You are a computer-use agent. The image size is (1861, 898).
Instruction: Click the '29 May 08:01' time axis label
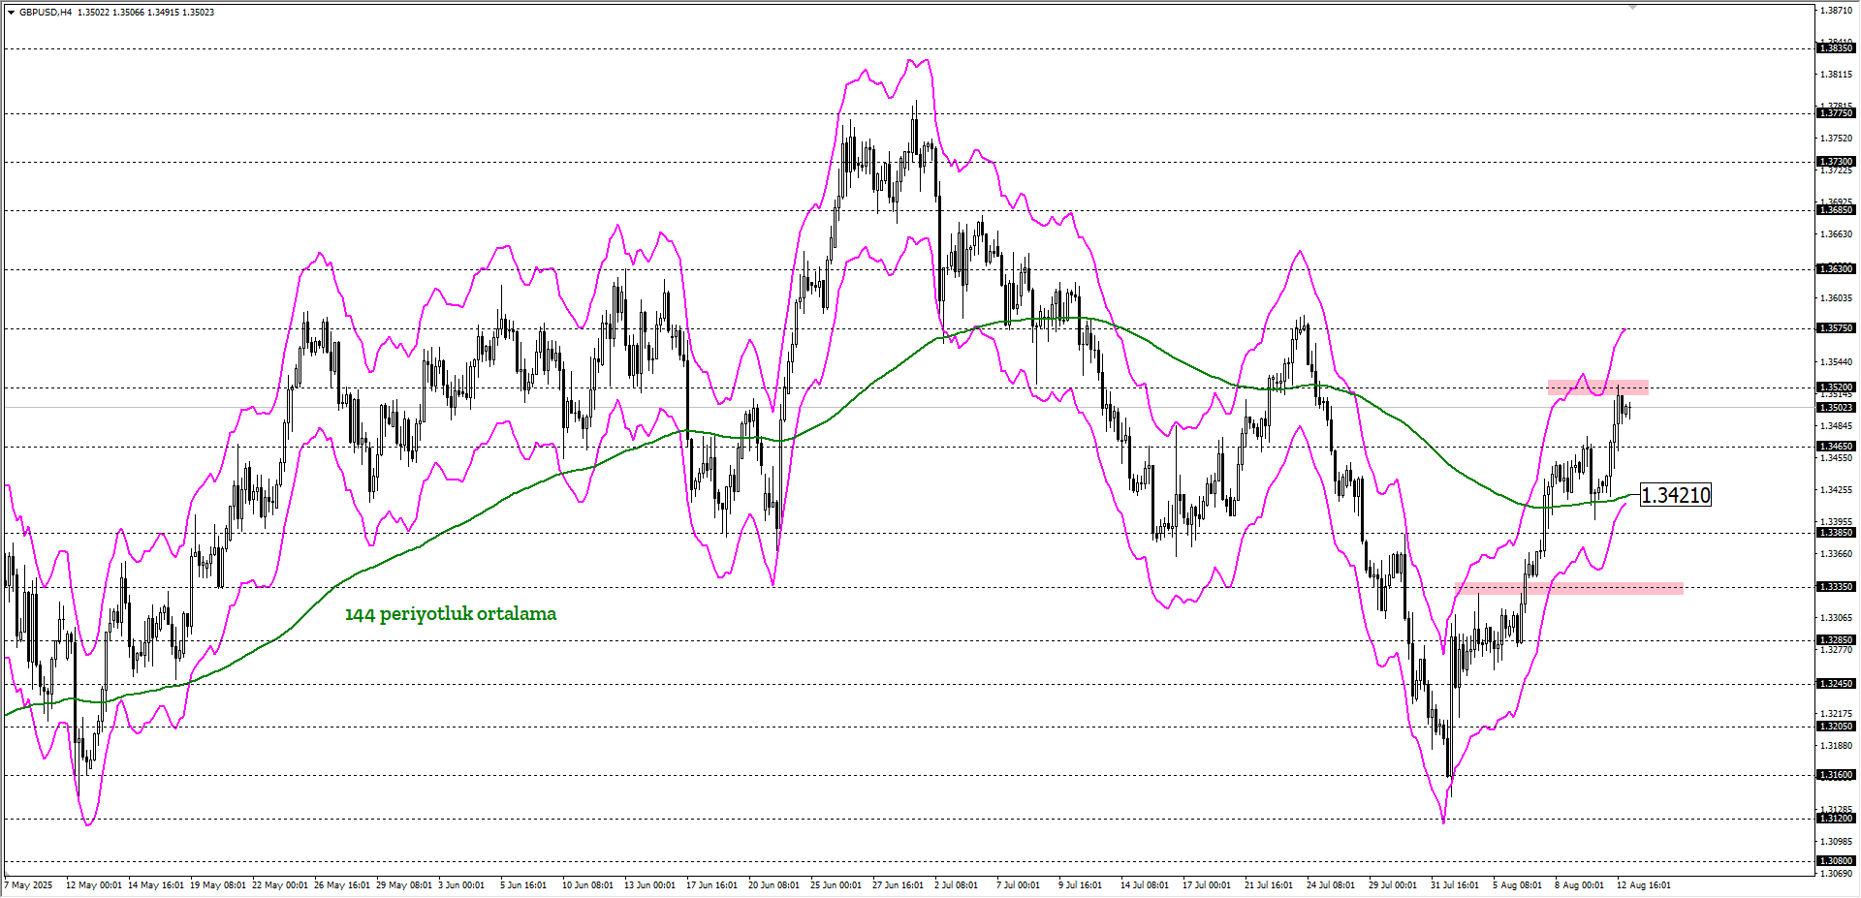tap(404, 885)
